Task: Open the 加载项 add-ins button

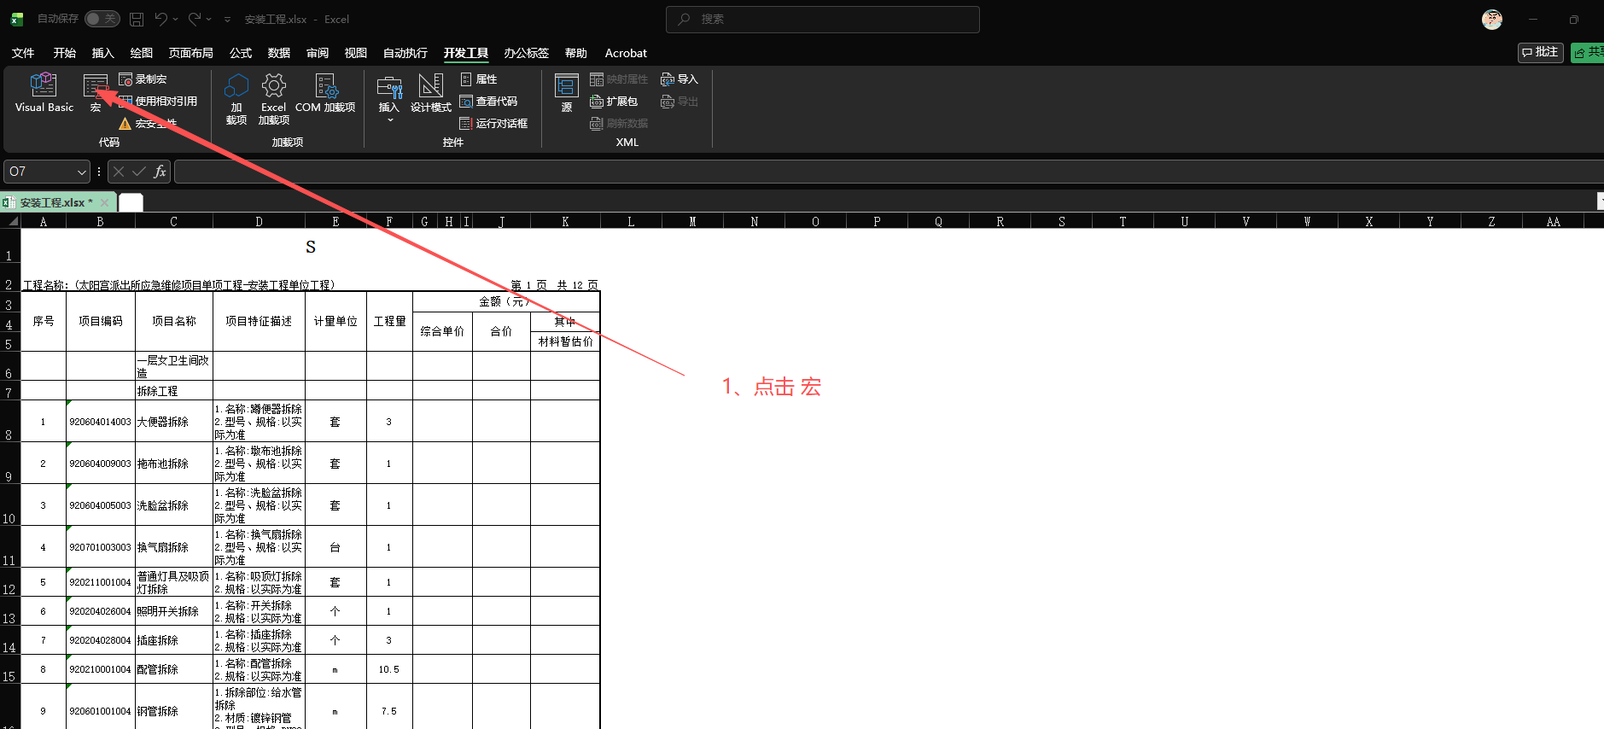Action: click(236, 99)
